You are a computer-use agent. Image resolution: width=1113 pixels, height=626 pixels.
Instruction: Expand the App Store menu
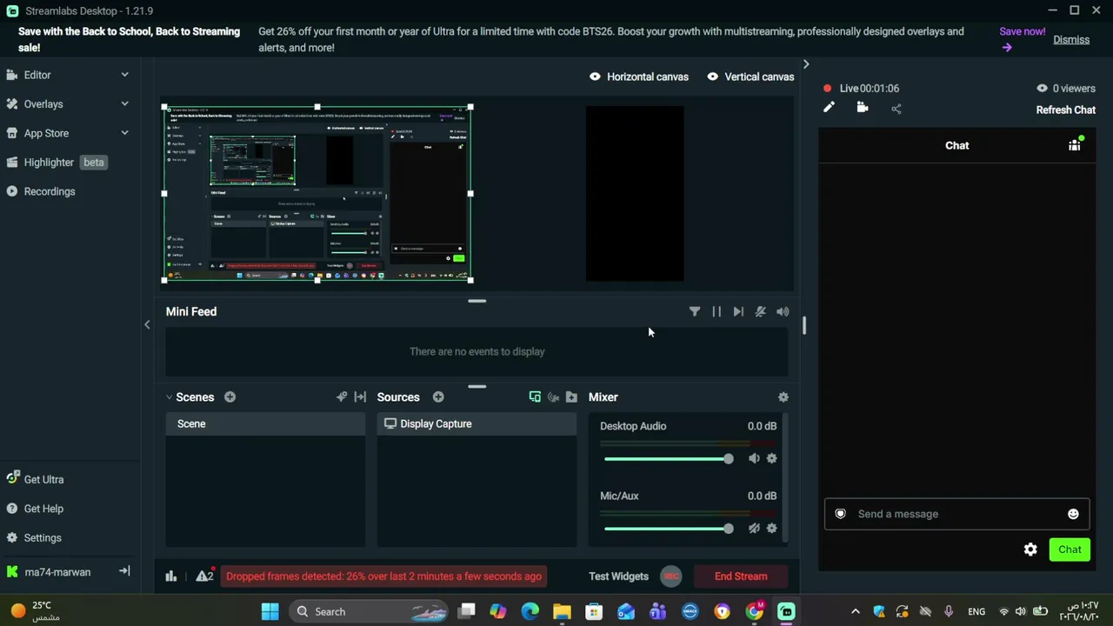[x=124, y=133]
